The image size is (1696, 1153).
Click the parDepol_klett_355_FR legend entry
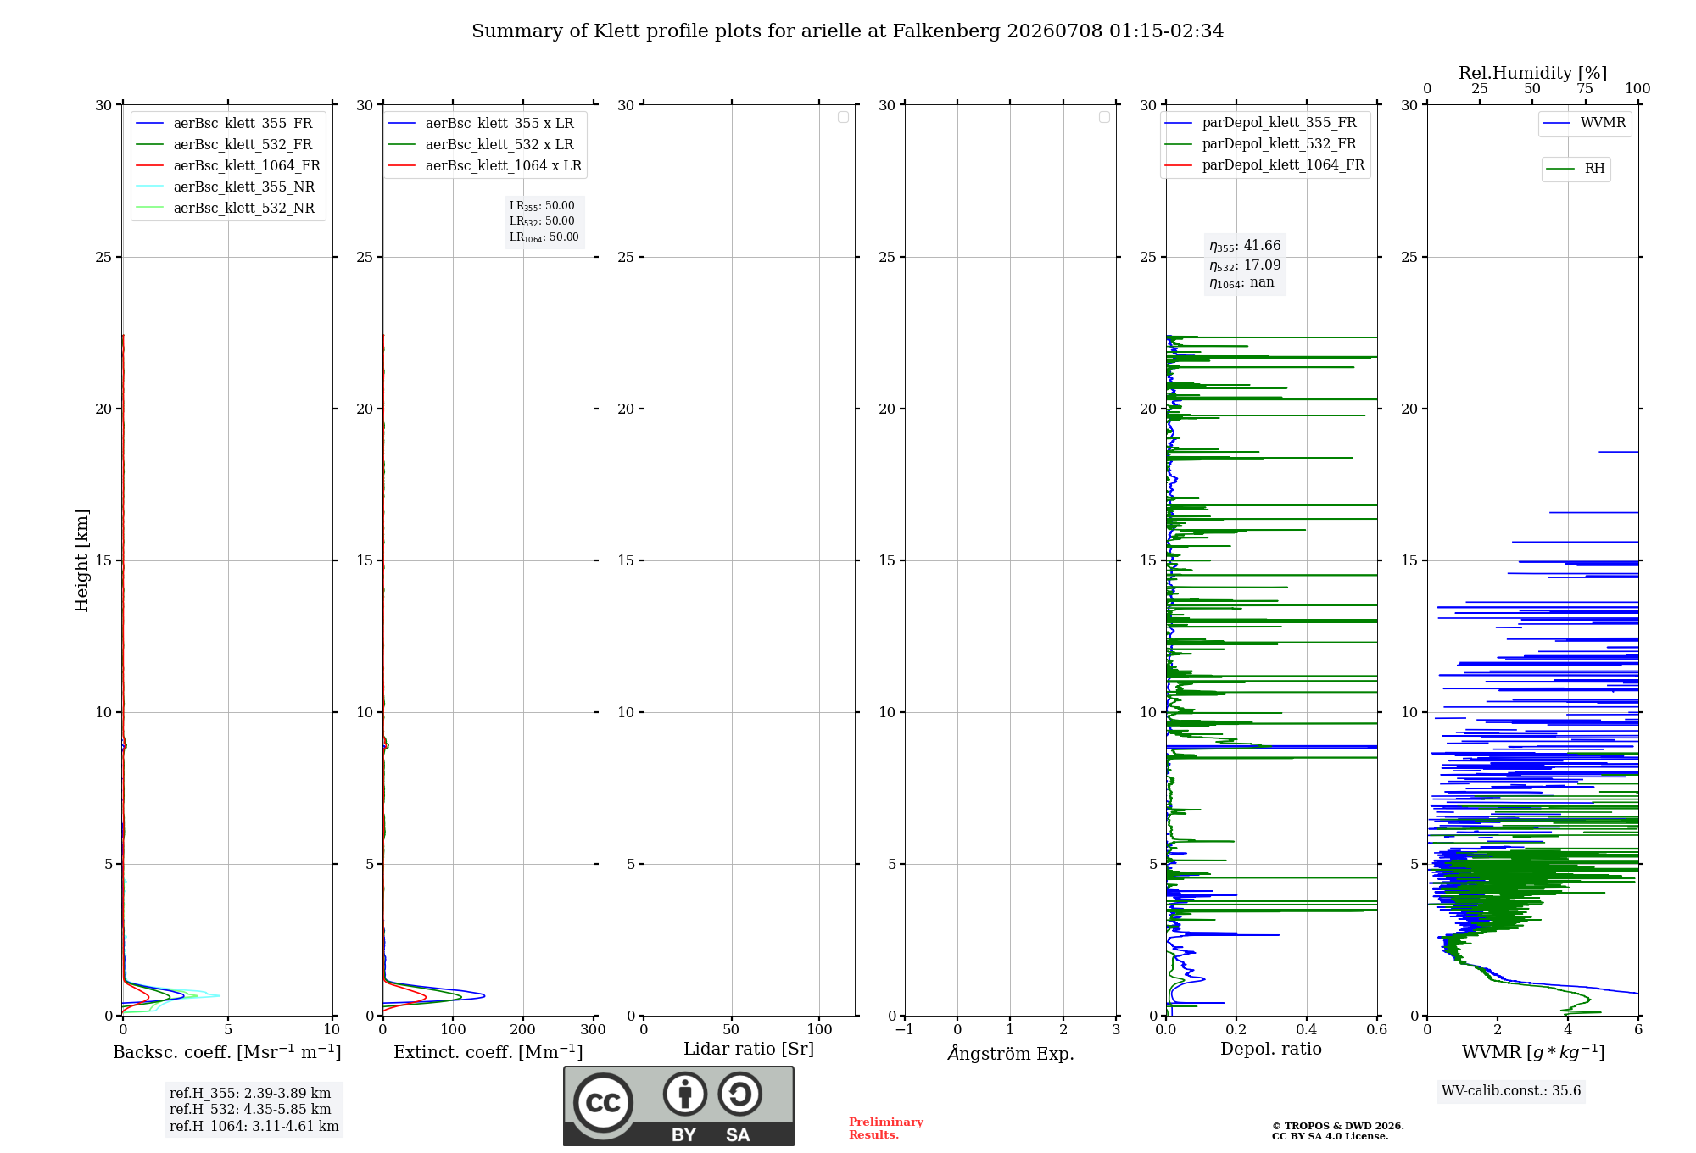point(1260,122)
